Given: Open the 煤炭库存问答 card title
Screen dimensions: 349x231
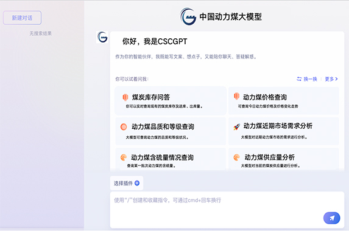Looking at the screenshot, I should [151, 97].
